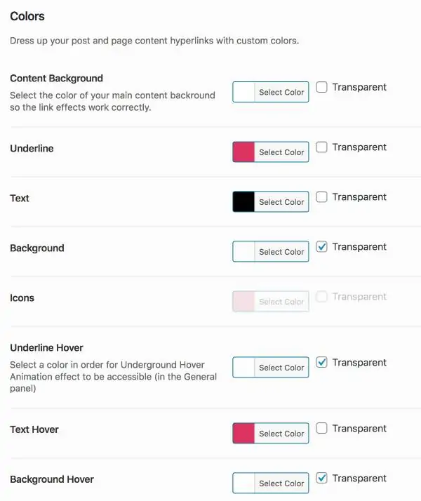Open Select Color for Background Hover
Viewport: 421px width, 501px height.
[281, 483]
